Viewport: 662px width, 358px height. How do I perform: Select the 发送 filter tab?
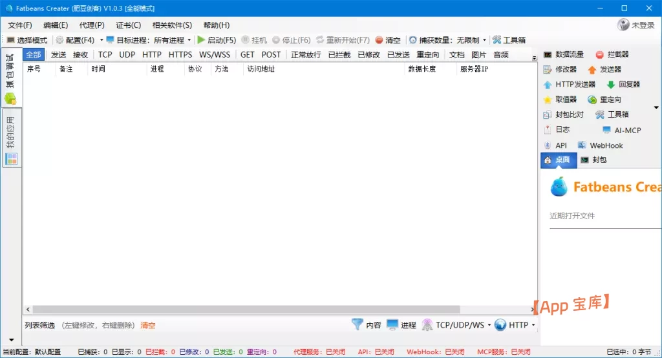tap(58, 54)
